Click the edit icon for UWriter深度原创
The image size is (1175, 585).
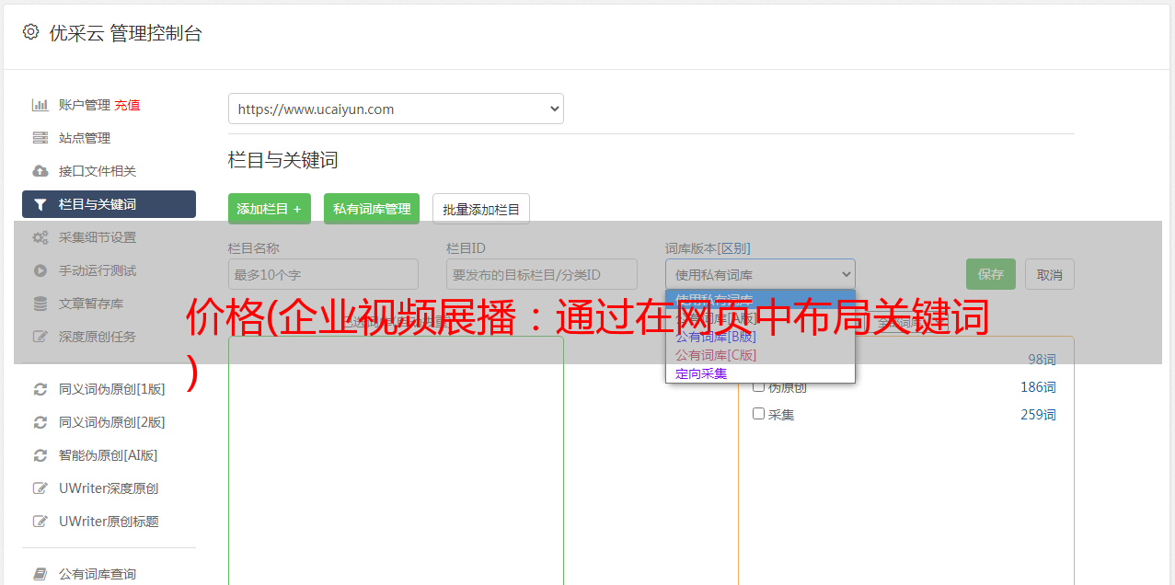click(40, 488)
